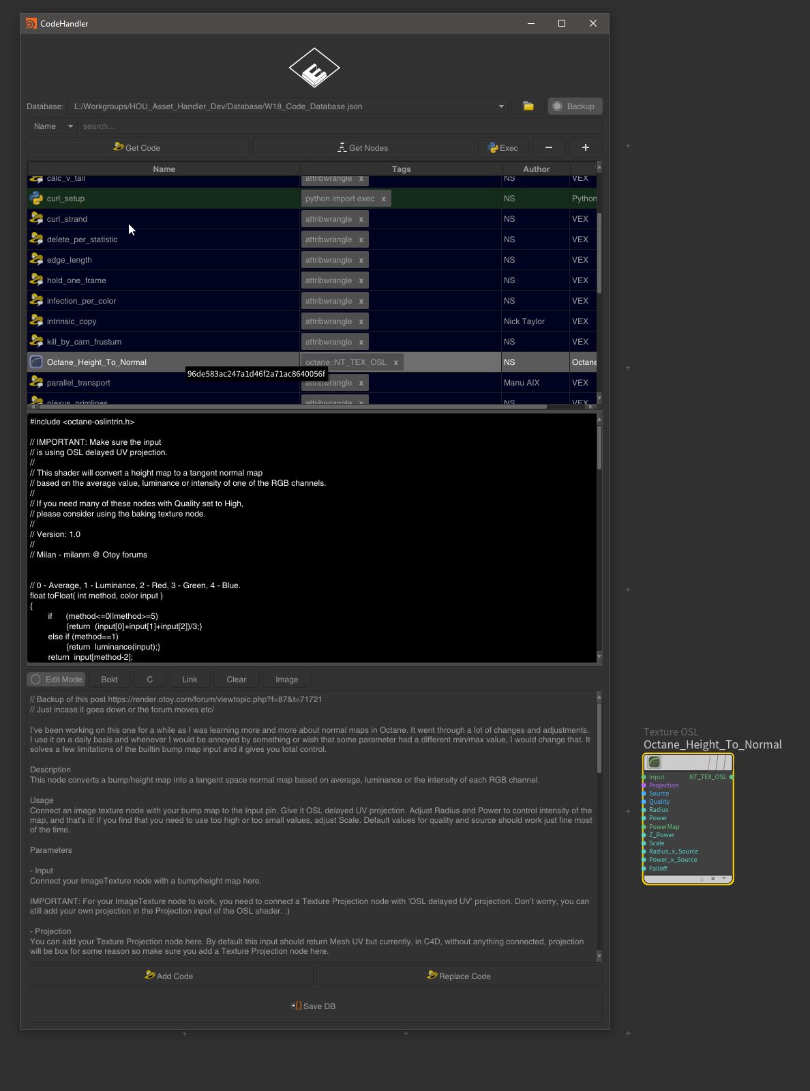Screen dimensions: 810x1091
Task: Toggle the Backup option
Action: (x=575, y=106)
